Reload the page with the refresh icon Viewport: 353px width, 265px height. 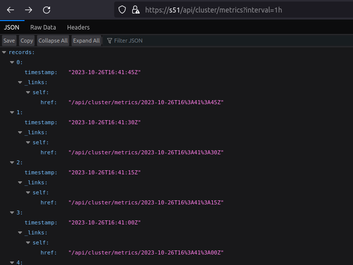click(47, 10)
